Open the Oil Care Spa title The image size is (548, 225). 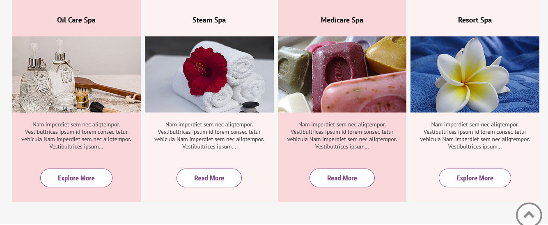(76, 20)
